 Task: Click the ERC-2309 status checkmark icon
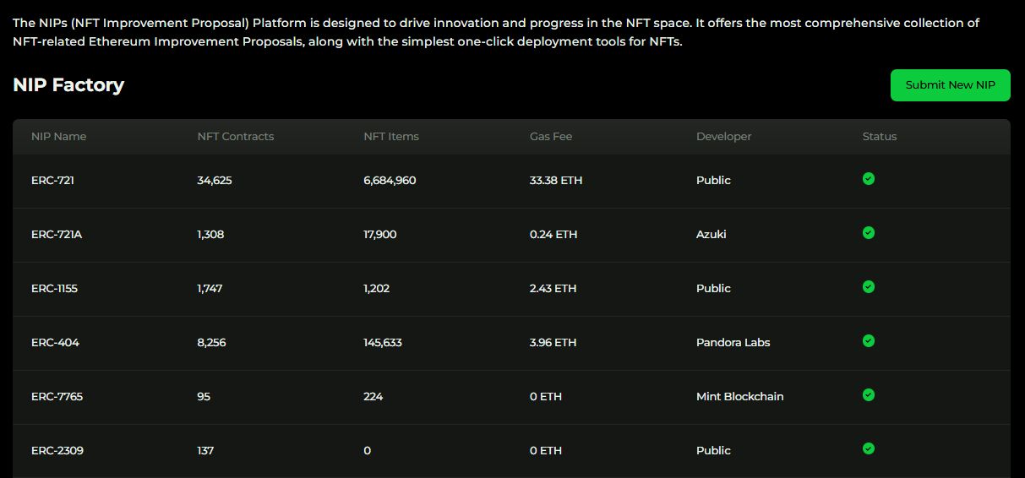coord(869,449)
